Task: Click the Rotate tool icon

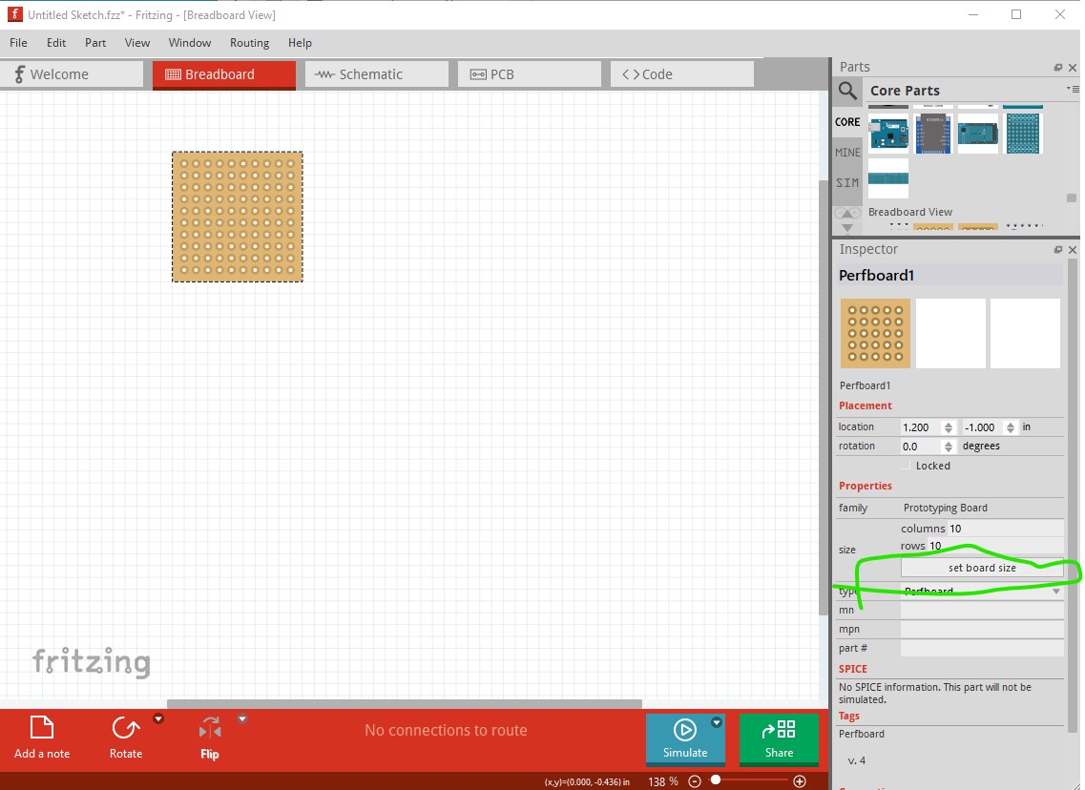Action: [125, 730]
